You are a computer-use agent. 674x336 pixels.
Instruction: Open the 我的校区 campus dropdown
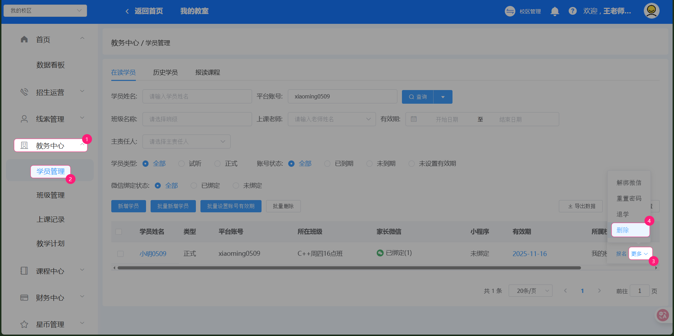[45, 11]
